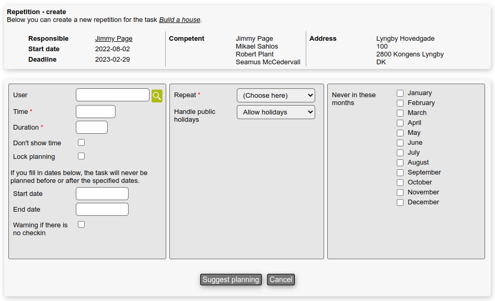Screen dimensions: 495x301
Task: Expand the Handle public holidays dropdown
Action: (275, 112)
